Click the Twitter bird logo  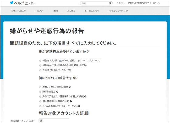point(12,3)
